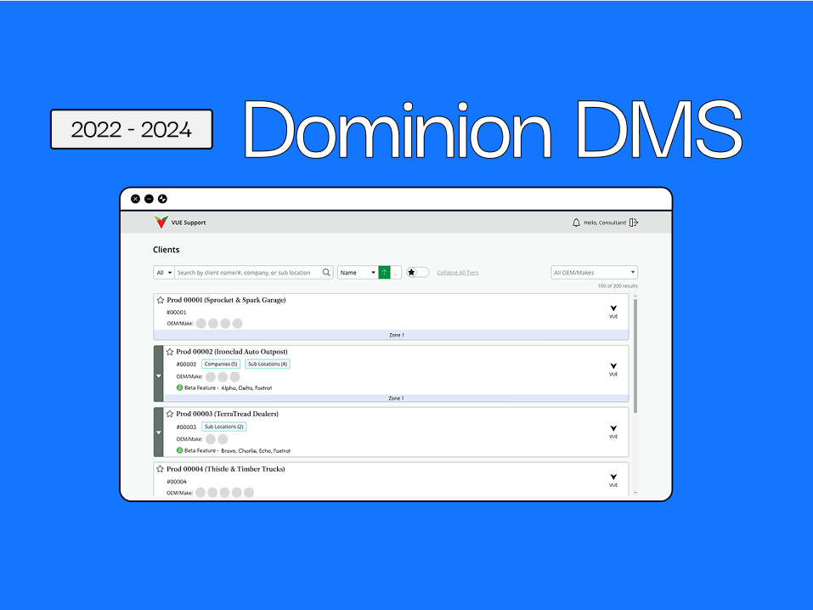Viewport: 813px width, 610px height.
Task: Click in the client search field
Action: (248, 273)
